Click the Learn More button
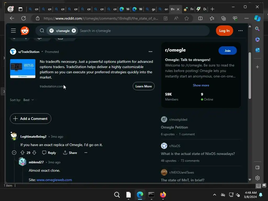 144,86
